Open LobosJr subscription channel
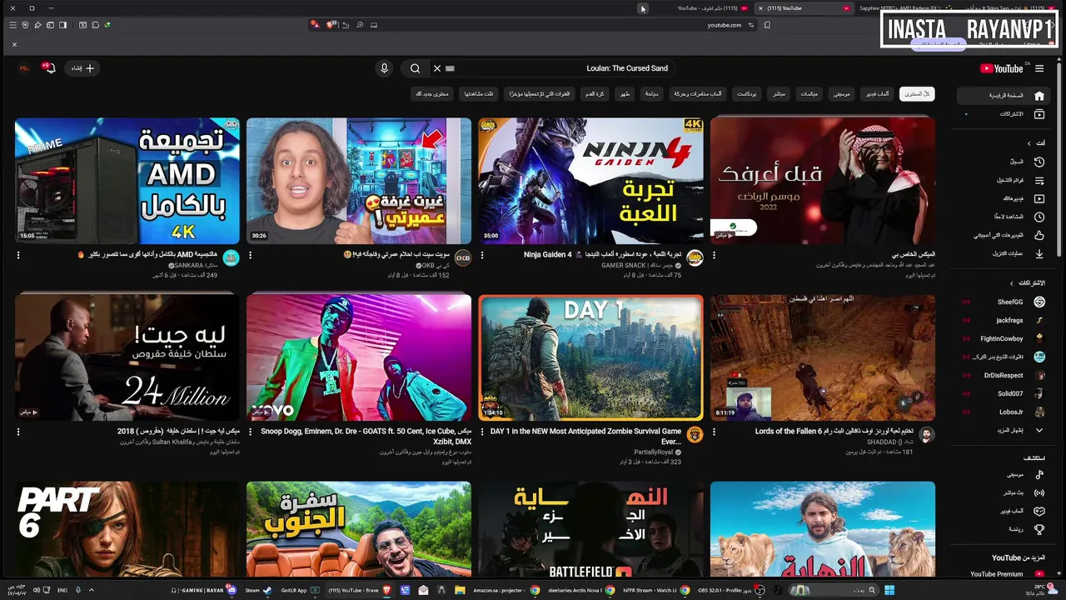 [1004, 412]
